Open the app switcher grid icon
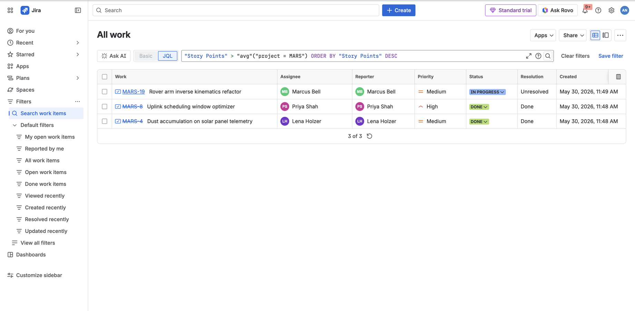The width and height of the screenshot is (635, 311). click(x=10, y=10)
